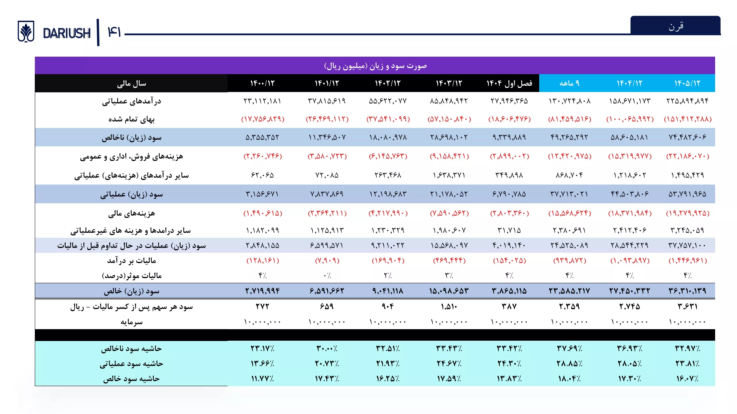
Task: Select the سود (زیان) خالص row label
Action: tap(131, 291)
